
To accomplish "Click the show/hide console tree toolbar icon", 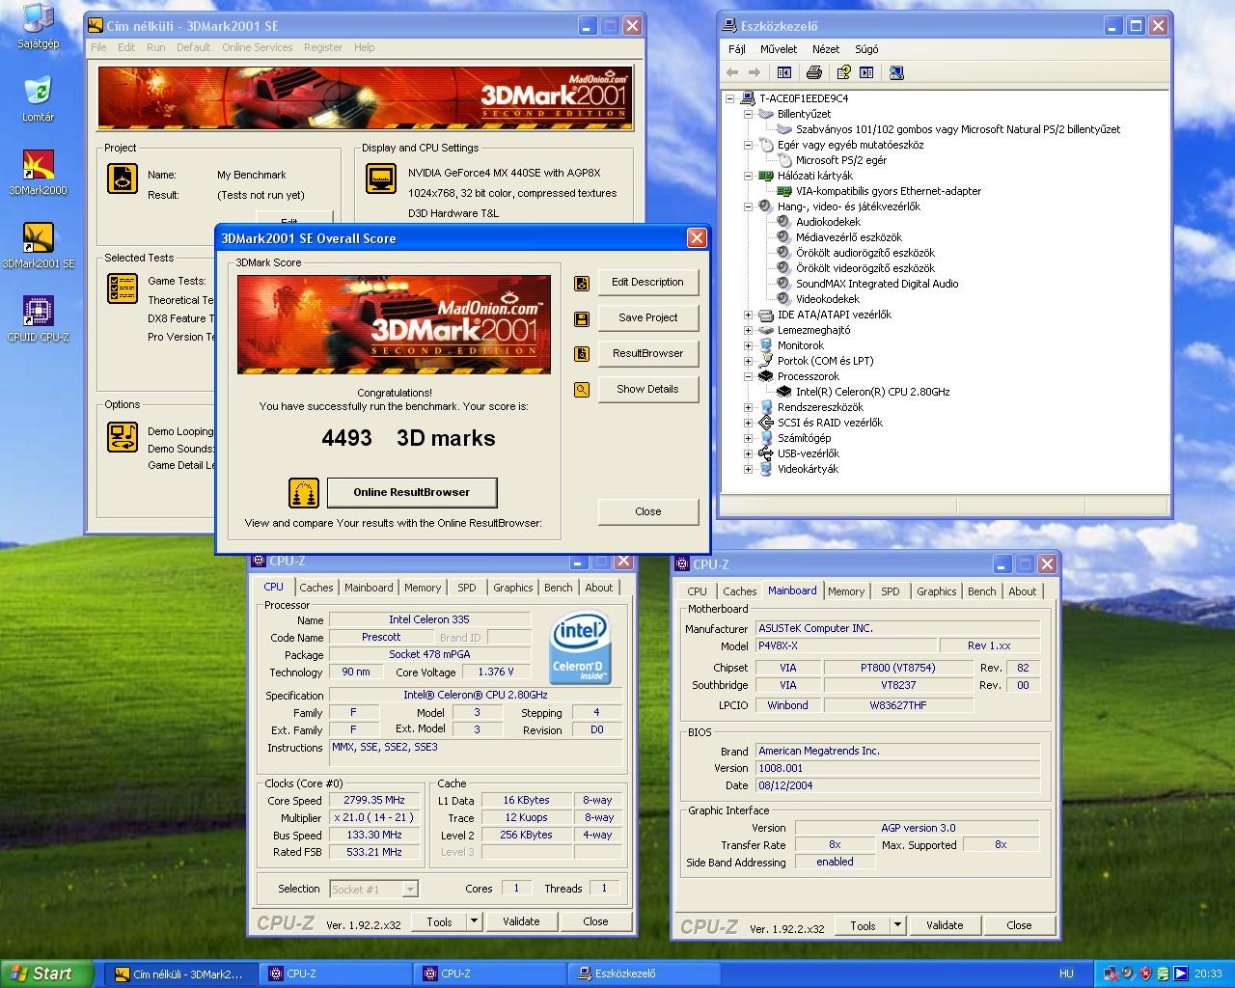I will (x=784, y=72).
